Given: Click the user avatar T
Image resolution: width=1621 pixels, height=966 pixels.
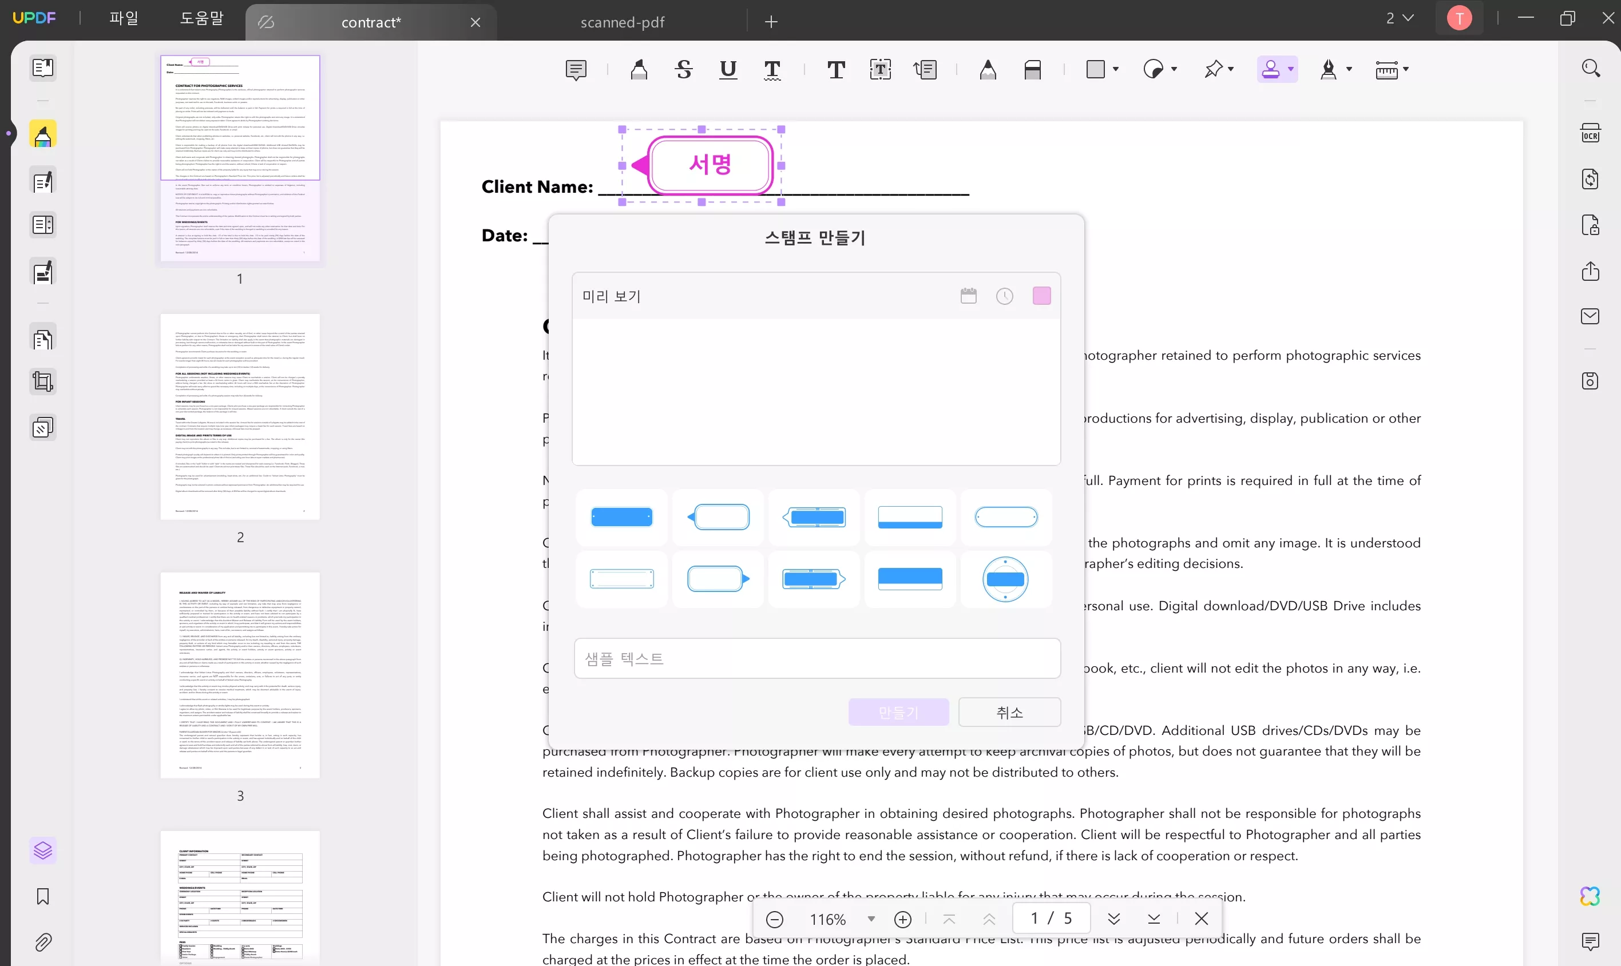Looking at the screenshot, I should tap(1459, 18).
